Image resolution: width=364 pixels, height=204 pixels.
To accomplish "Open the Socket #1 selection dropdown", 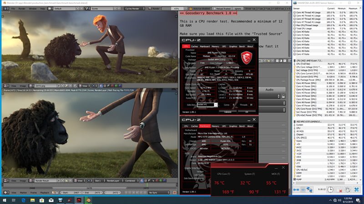I will click(207, 105).
